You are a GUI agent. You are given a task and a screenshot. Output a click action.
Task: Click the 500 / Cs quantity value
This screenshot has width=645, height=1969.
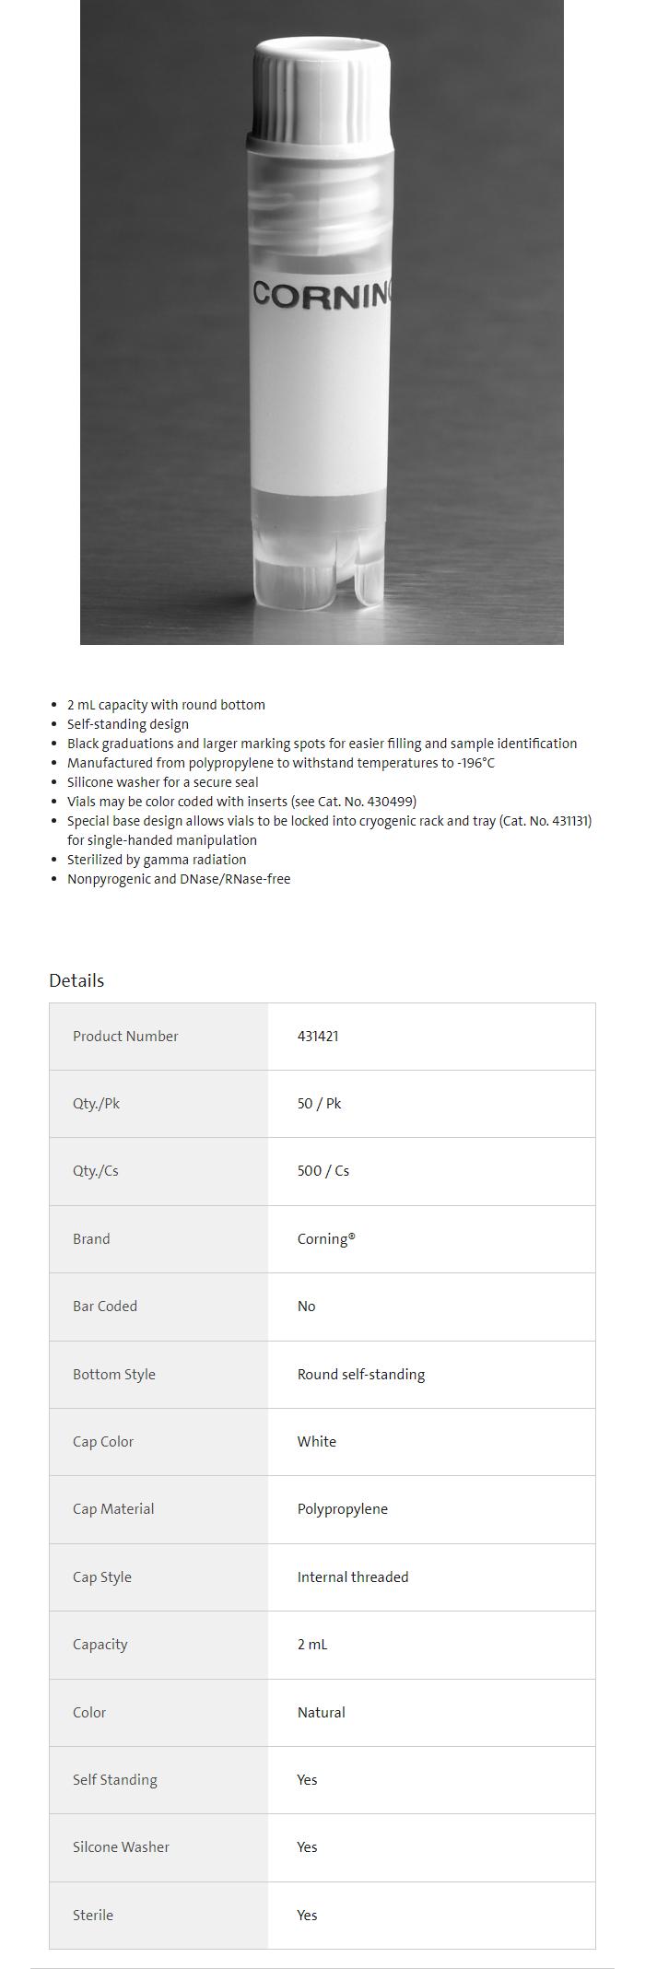pyautogui.click(x=323, y=1171)
